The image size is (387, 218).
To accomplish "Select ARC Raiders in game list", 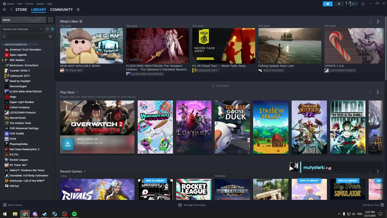I will coord(17,60).
